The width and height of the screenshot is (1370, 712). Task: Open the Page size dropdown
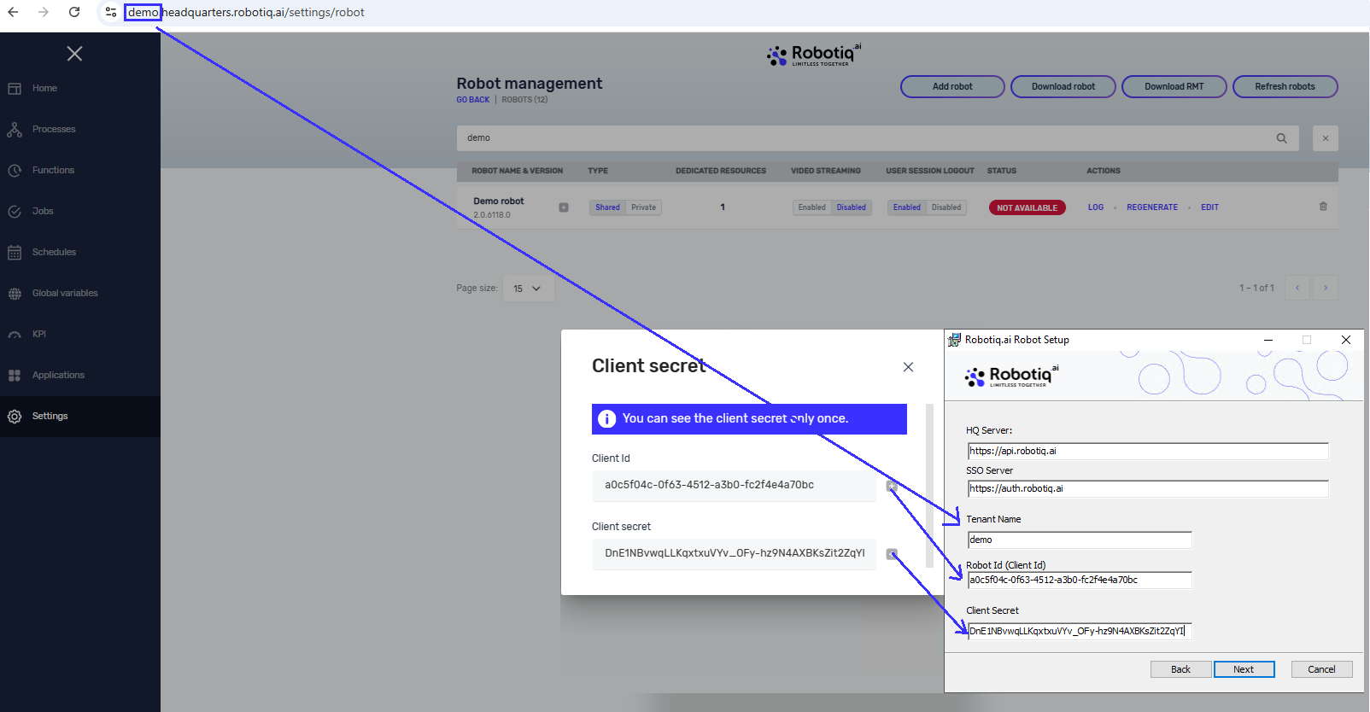[528, 289]
